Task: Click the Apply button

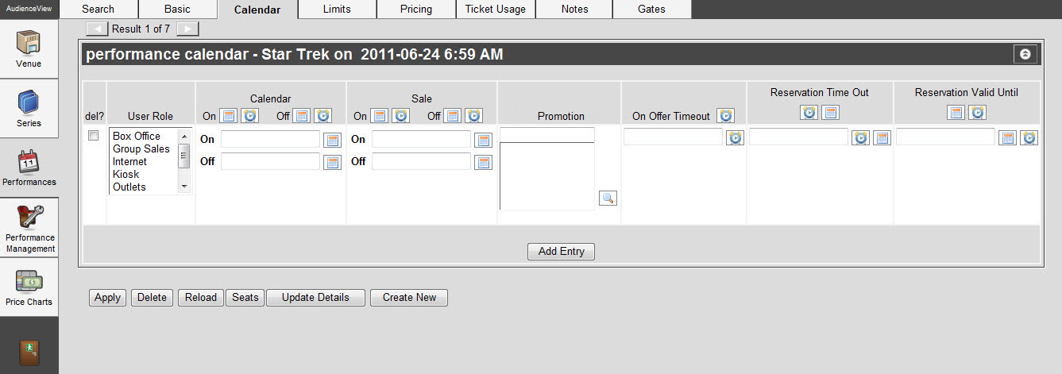Action: 107,298
